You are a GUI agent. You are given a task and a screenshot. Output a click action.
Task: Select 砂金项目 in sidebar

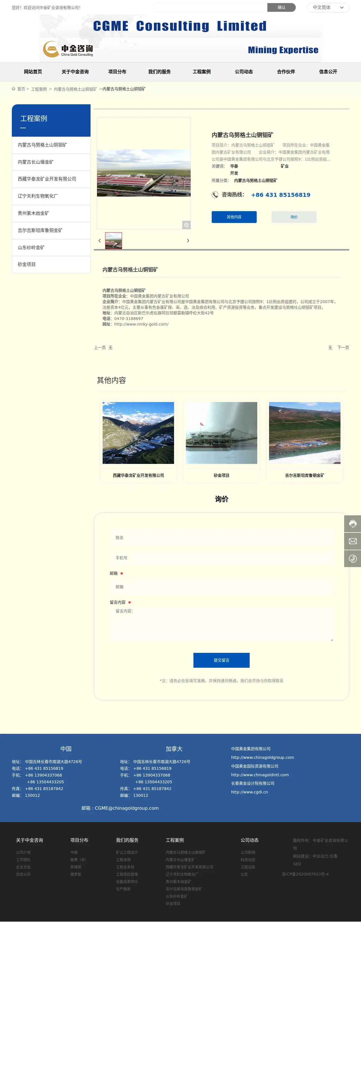click(51, 265)
